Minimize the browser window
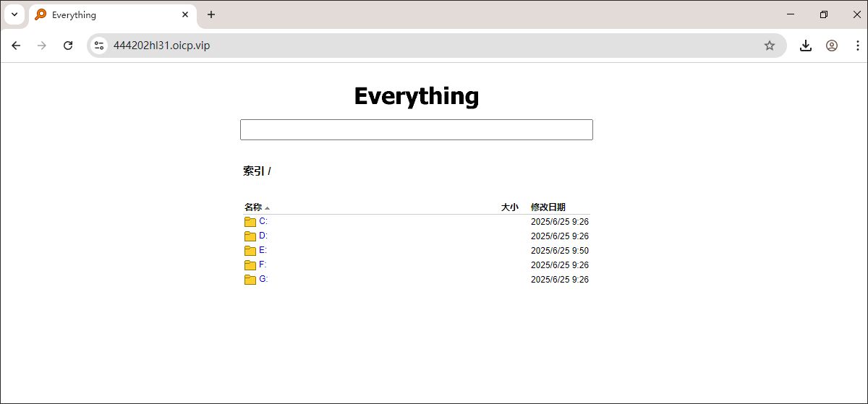Image resolution: width=868 pixels, height=404 pixels. [791, 14]
